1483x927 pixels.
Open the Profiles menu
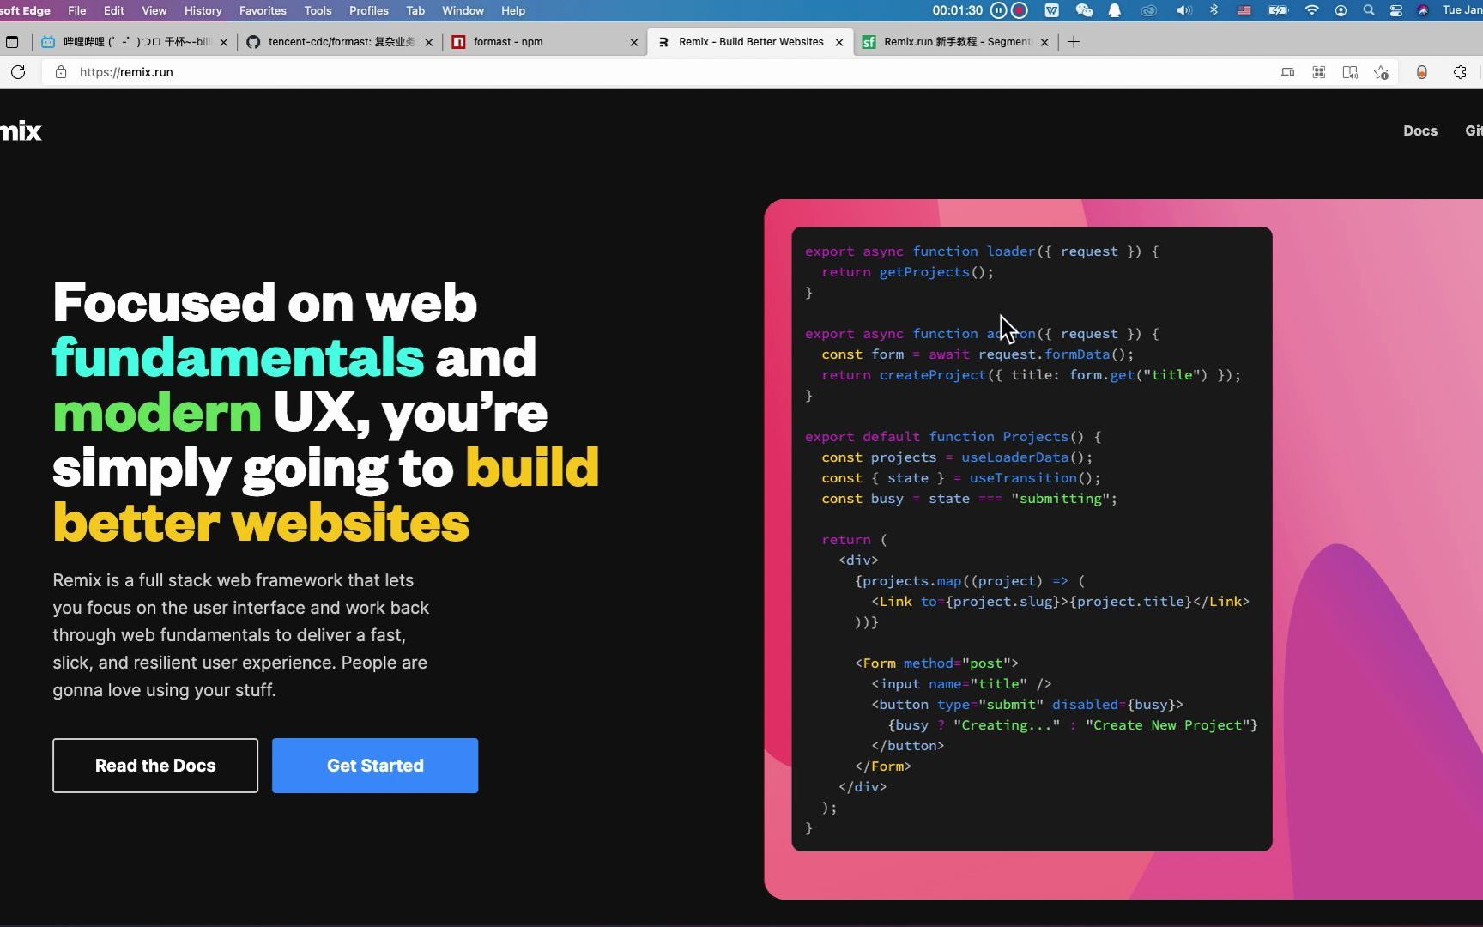pos(369,10)
